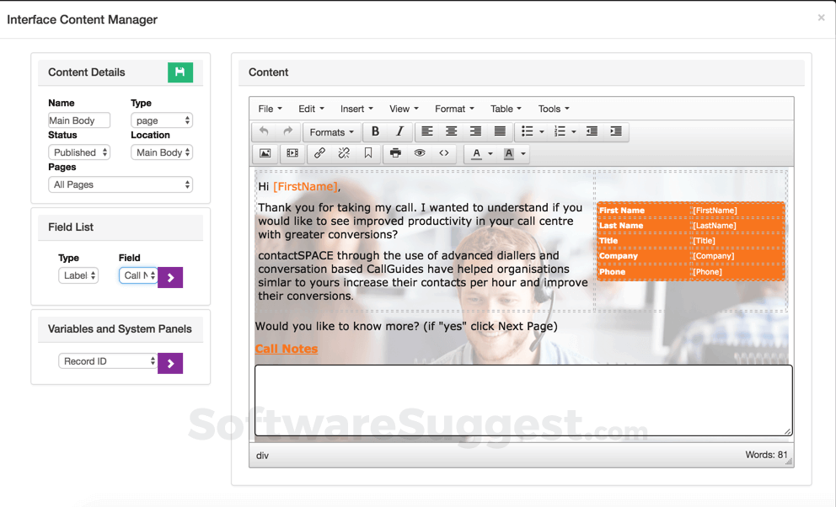Viewport: 836px width, 507px height.
Task: Open the Insert menu
Action: pos(356,109)
